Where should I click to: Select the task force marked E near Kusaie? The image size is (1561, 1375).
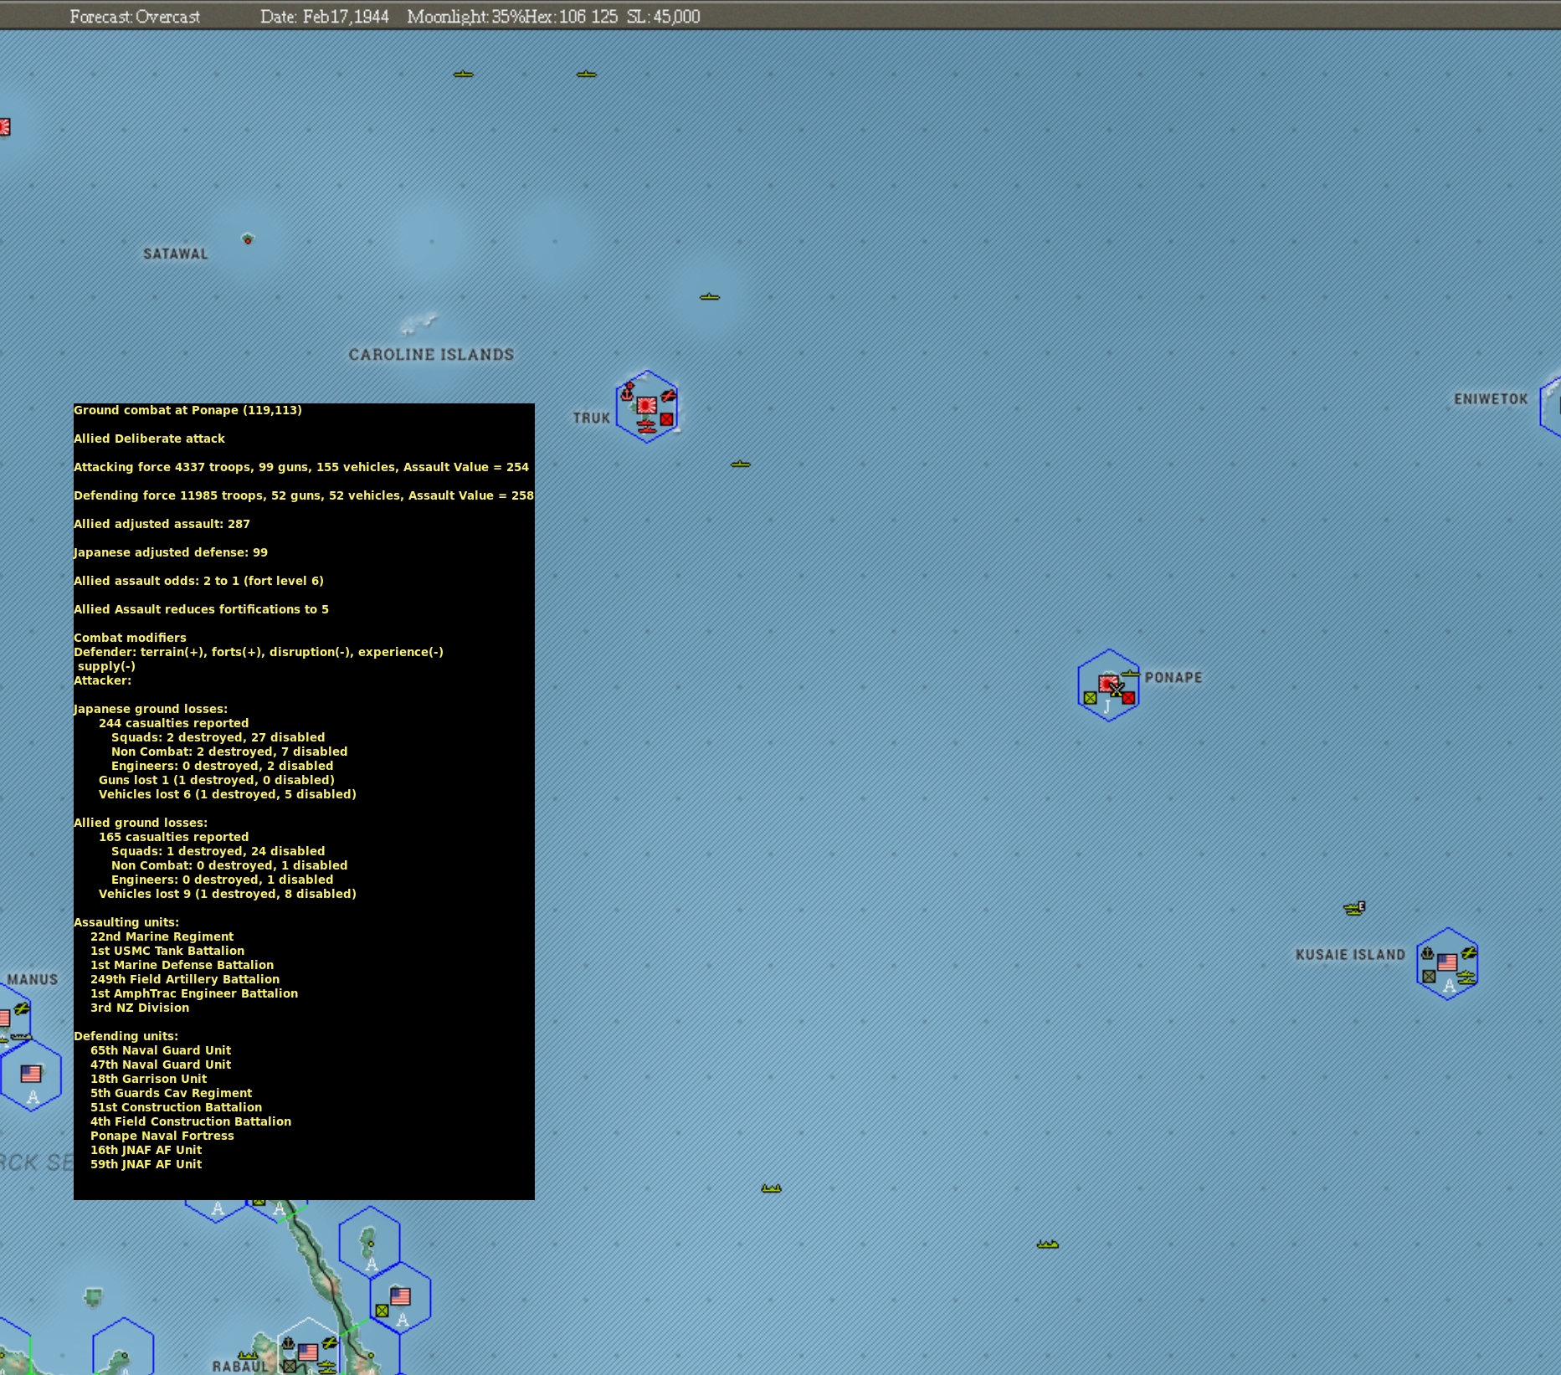click(x=1355, y=908)
